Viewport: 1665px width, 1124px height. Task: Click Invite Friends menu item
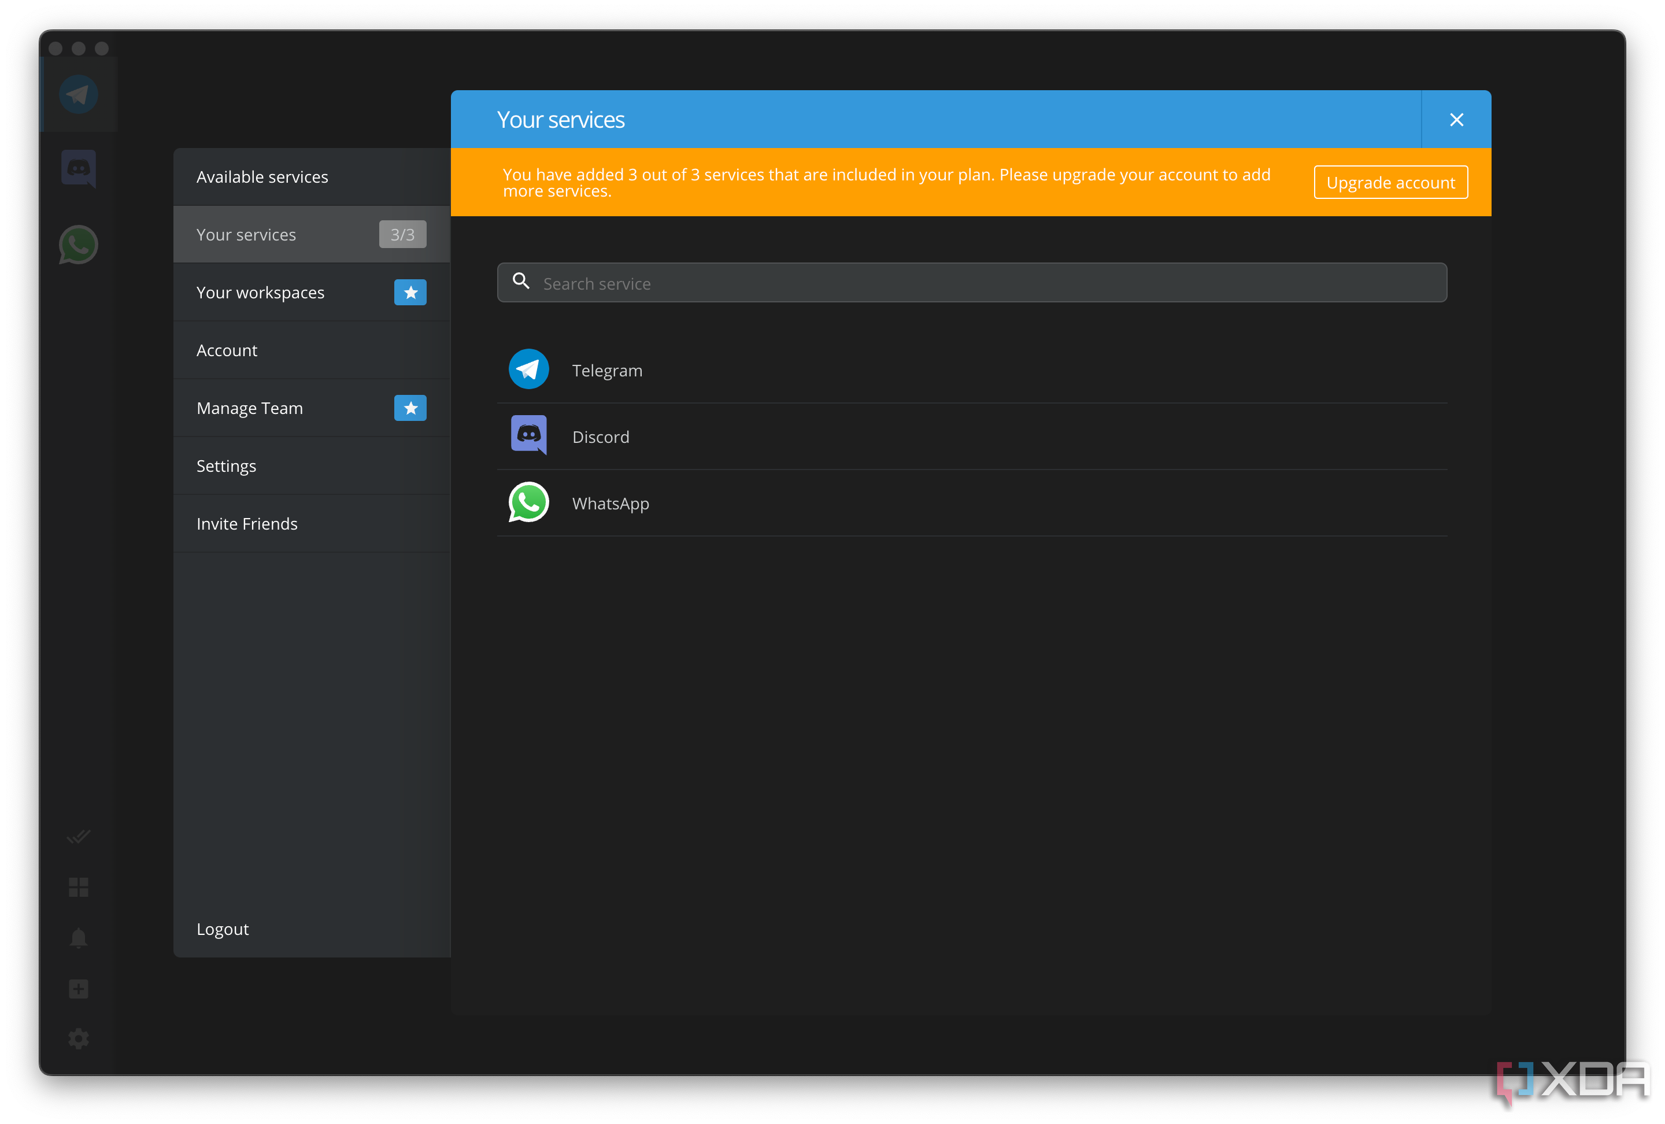click(247, 523)
